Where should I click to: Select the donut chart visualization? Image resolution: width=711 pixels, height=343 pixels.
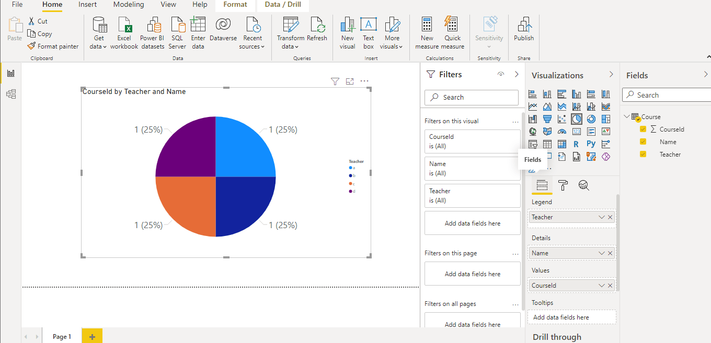point(591,119)
